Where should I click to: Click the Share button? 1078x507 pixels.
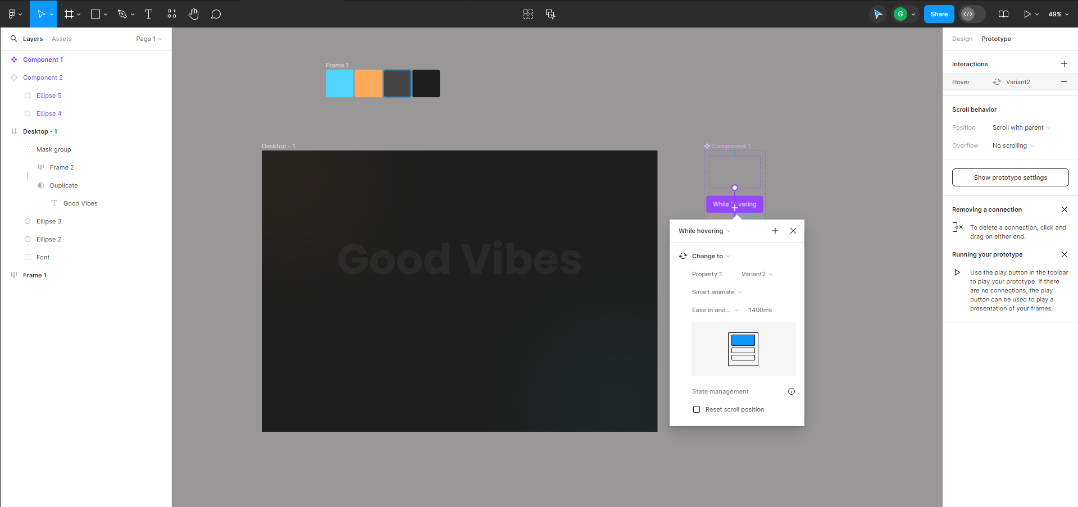[x=939, y=14]
